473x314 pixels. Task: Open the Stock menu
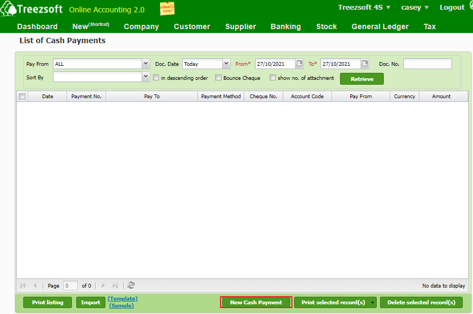pos(327,26)
